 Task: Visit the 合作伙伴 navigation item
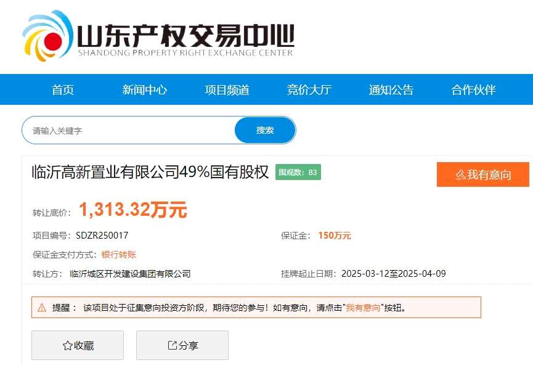(473, 90)
